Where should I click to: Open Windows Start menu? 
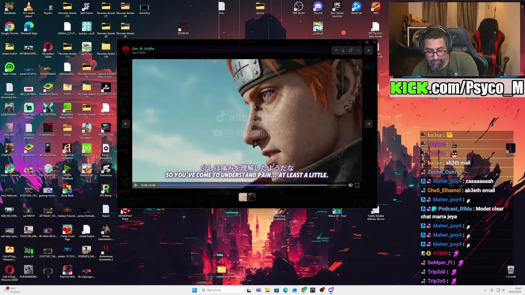click(x=194, y=290)
